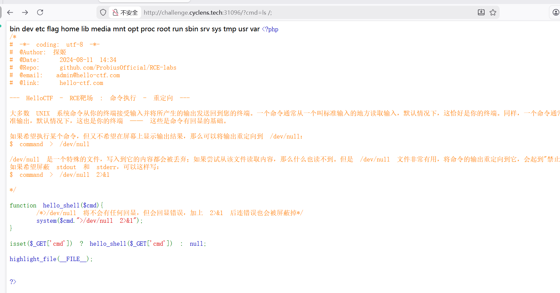The image size is (560, 293).
Task: Go forward to the next page
Action: (x=25, y=12)
